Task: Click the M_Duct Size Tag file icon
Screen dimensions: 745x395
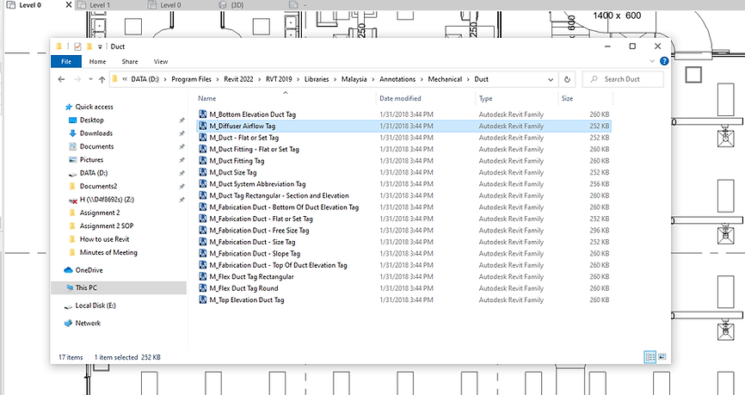Action: pyautogui.click(x=203, y=172)
